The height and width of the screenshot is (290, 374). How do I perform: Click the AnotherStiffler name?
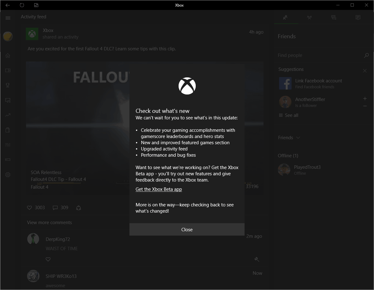(x=310, y=99)
